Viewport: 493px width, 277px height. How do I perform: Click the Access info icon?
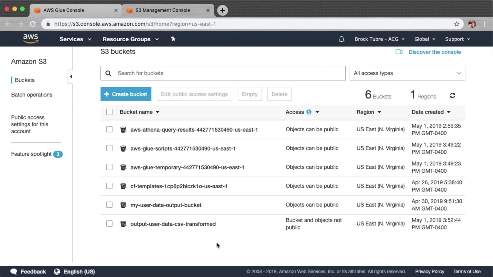point(309,112)
